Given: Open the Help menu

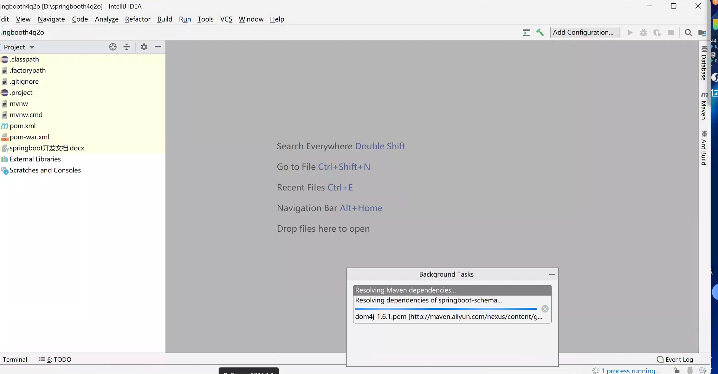Looking at the screenshot, I should (x=277, y=19).
